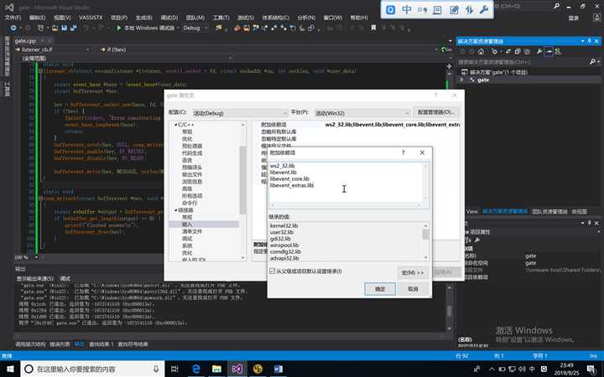The height and width of the screenshot is (377, 604).
Task: Open the 平台(P) Win32 dropdown
Action: (x=362, y=113)
